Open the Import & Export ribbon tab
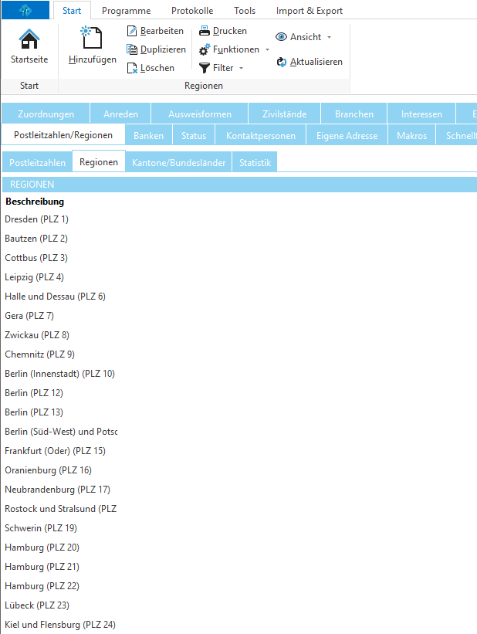The width and height of the screenshot is (477, 634). click(310, 11)
